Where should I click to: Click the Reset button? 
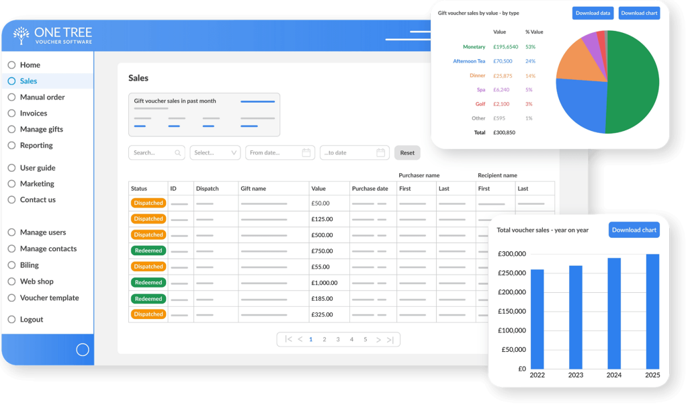point(407,152)
